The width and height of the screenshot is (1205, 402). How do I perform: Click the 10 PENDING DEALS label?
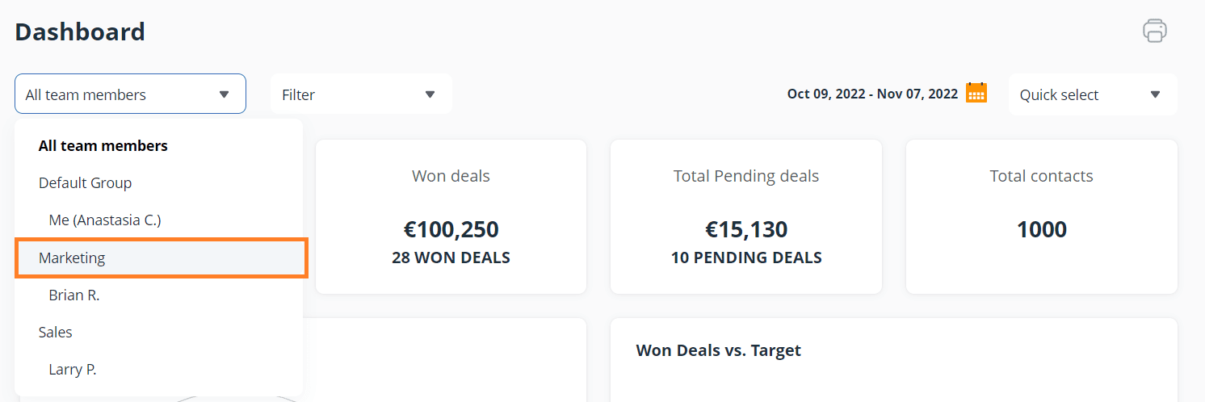coord(746,258)
